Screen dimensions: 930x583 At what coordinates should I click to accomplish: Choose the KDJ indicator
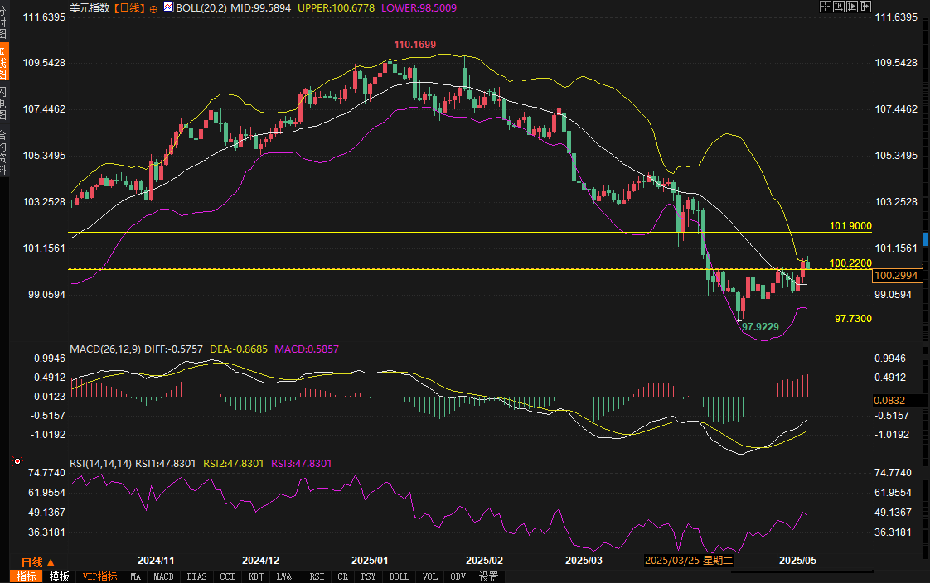[x=256, y=576]
